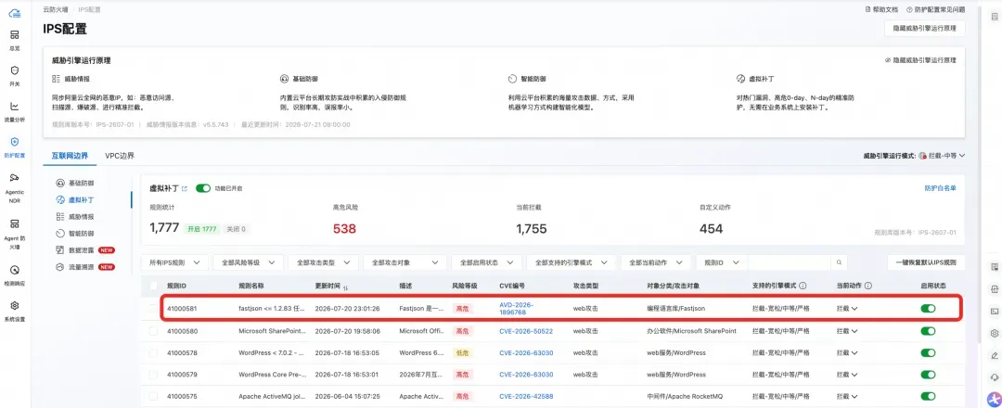This screenshot has height=408, width=1002.
Task: Open the Agentic NDR sidebar icon
Action: pyautogui.click(x=15, y=177)
